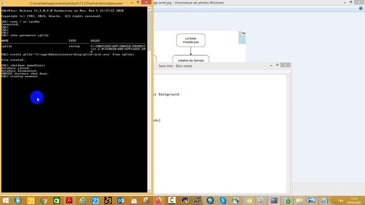Close the sqlplus.exe console window
Screen dimensions: 365x205
tap(147, 2)
